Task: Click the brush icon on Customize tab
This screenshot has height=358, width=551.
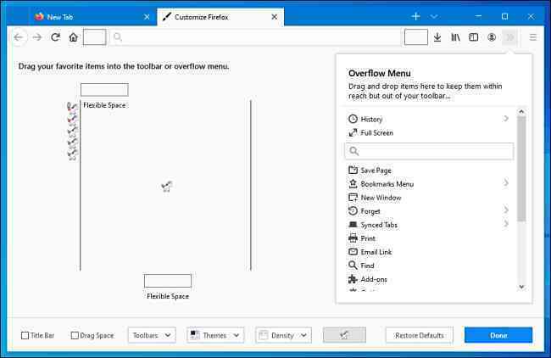Action: point(167,16)
